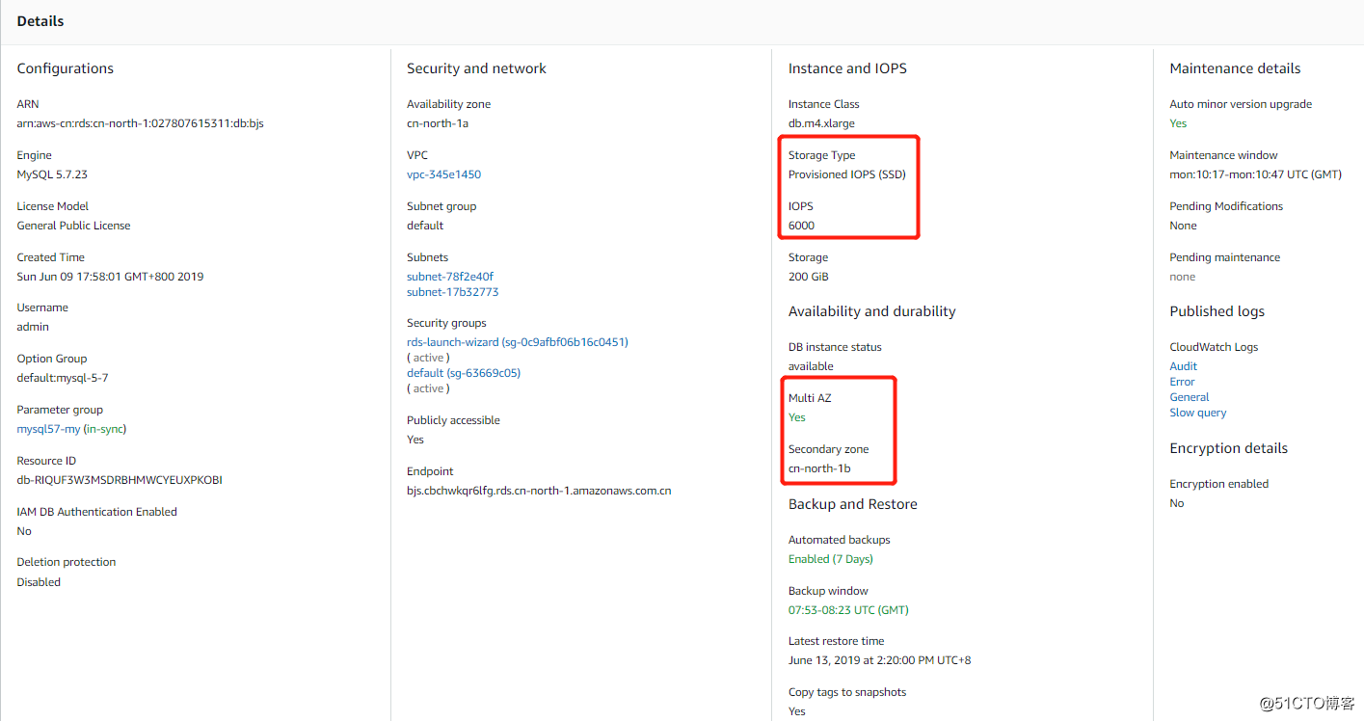Screen dimensions: 1364x721
Task: Click the Created Time value
Action: (x=110, y=277)
